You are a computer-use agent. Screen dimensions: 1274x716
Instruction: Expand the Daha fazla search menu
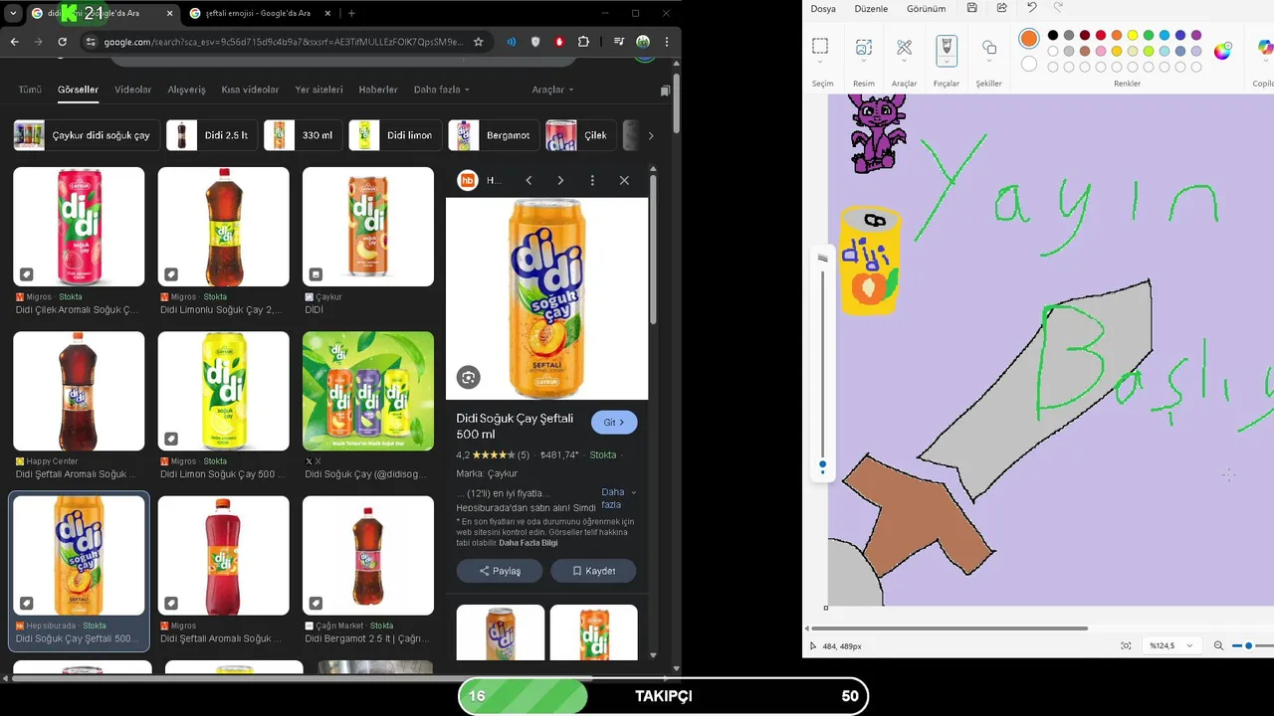pos(441,89)
